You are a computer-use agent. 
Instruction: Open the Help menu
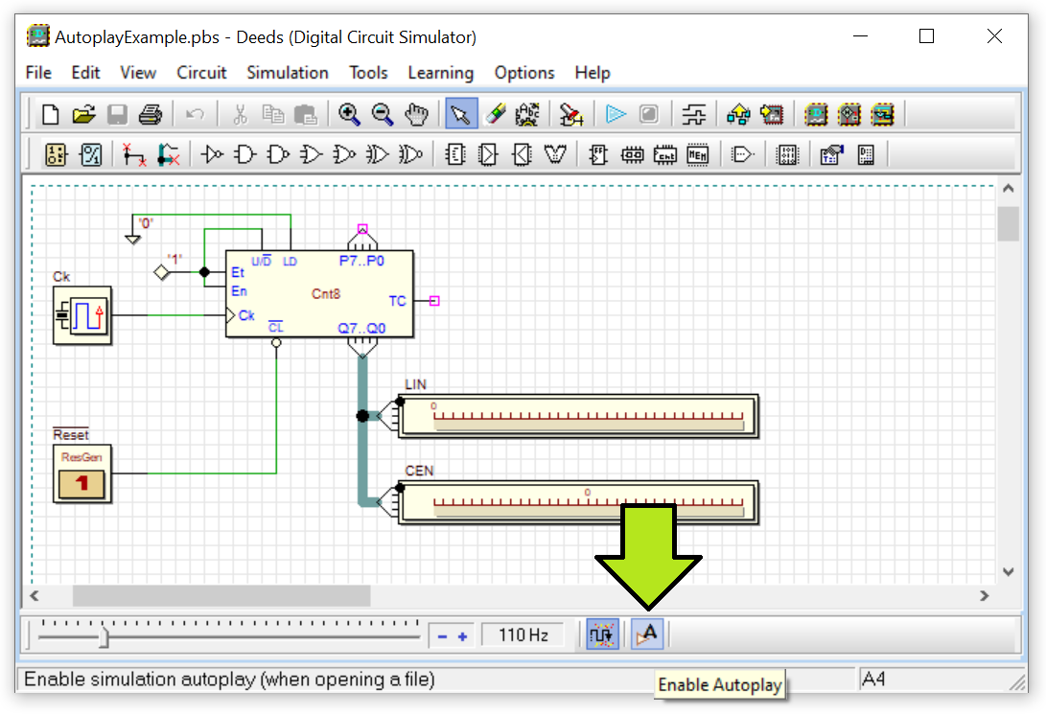coord(593,73)
